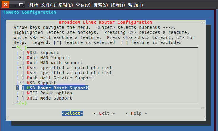Open the 查看(V) menu
The width and height of the screenshot is (218, 131).
[83, 5]
